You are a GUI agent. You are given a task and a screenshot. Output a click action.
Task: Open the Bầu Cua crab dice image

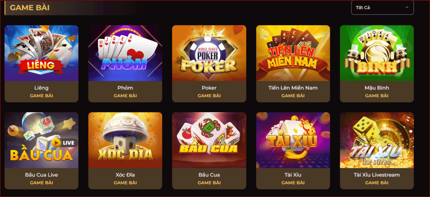[x=209, y=140]
